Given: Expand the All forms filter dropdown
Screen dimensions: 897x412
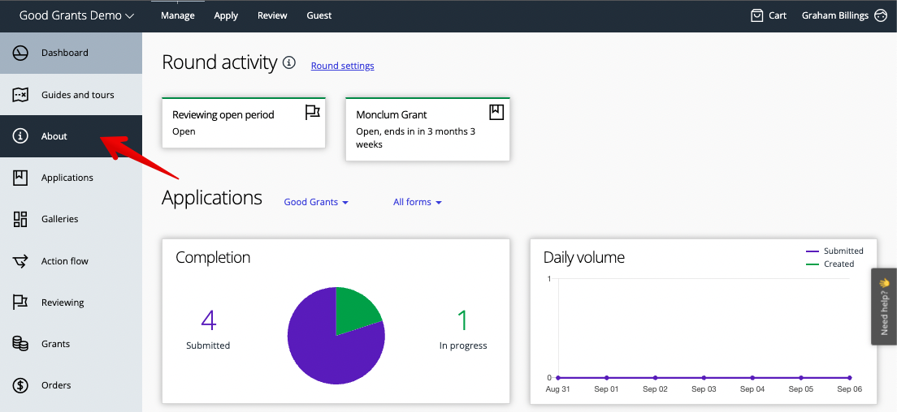Looking at the screenshot, I should click(x=418, y=202).
